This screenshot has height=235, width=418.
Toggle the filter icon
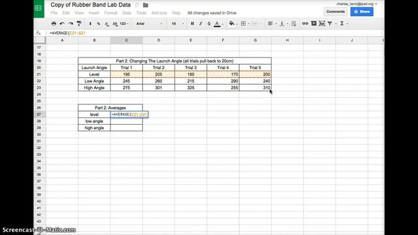point(330,23)
